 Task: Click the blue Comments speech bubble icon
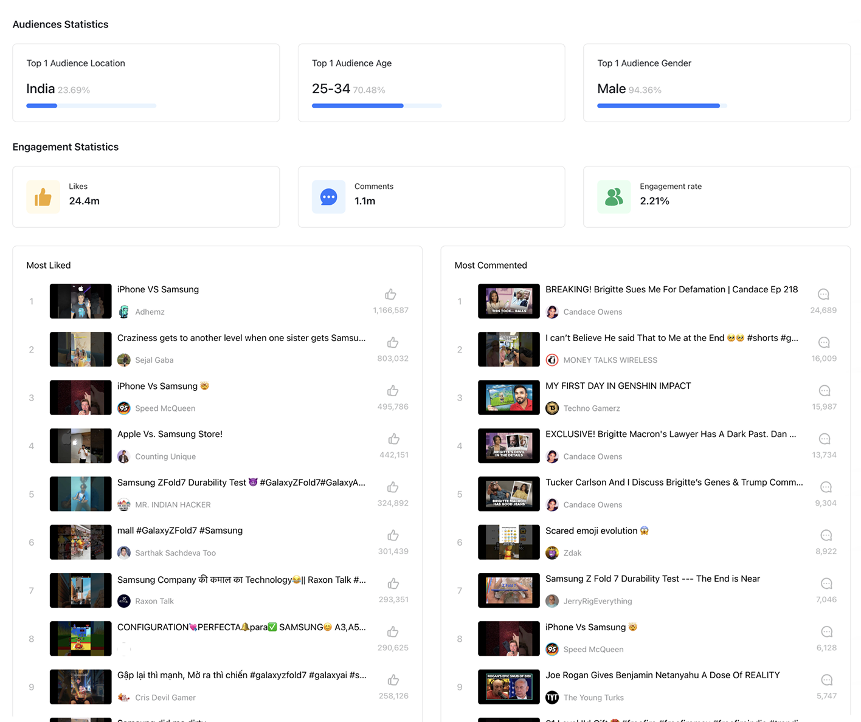[328, 197]
